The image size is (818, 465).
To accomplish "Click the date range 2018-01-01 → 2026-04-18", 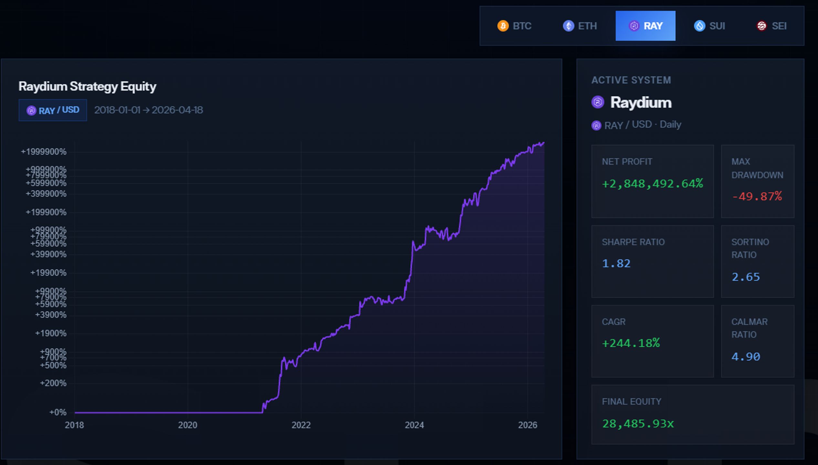I will (x=149, y=110).
